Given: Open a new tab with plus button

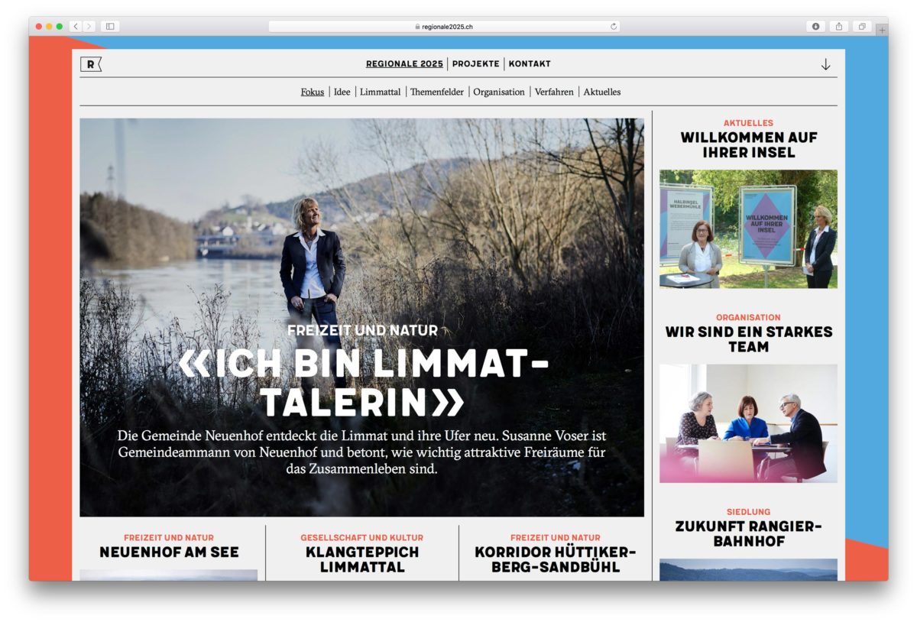Looking at the screenshot, I should tap(881, 30).
